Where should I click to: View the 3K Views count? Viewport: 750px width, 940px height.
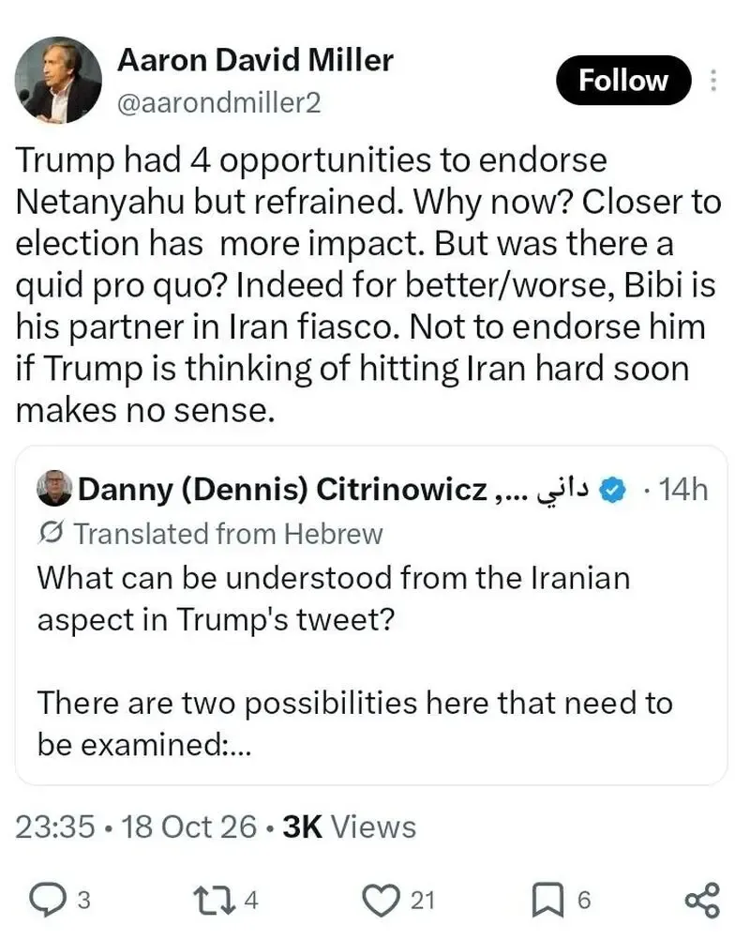[350, 827]
